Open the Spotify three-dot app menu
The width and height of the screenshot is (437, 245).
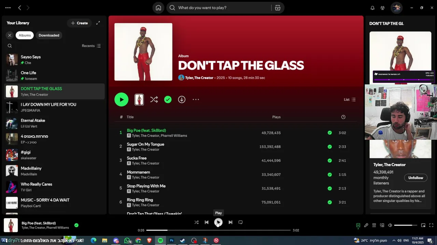tap(8, 7)
